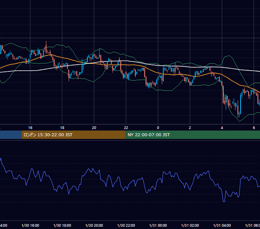Select the dotted horizontal price level line

(130, 38)
